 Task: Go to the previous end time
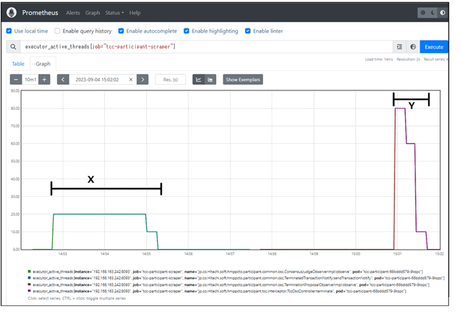[x=63, y=80]
